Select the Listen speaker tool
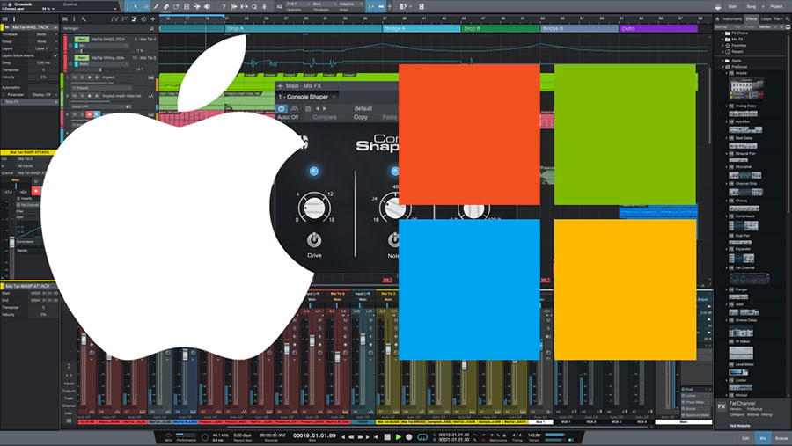 207,6
